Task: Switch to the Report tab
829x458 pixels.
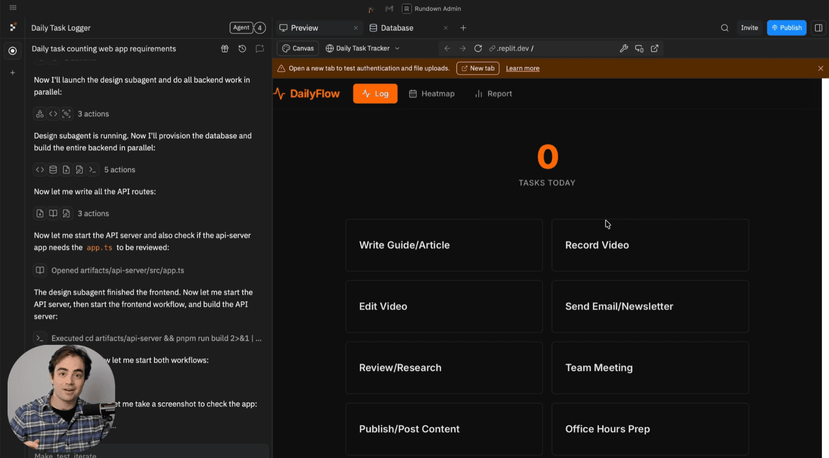Action: (x=493, y=93)
